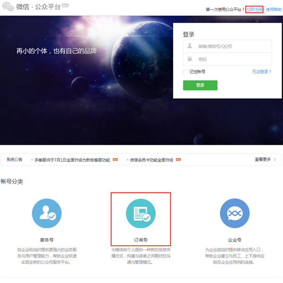Open the 微信会员卡功能全面升级 announcement

coord(151,160)
